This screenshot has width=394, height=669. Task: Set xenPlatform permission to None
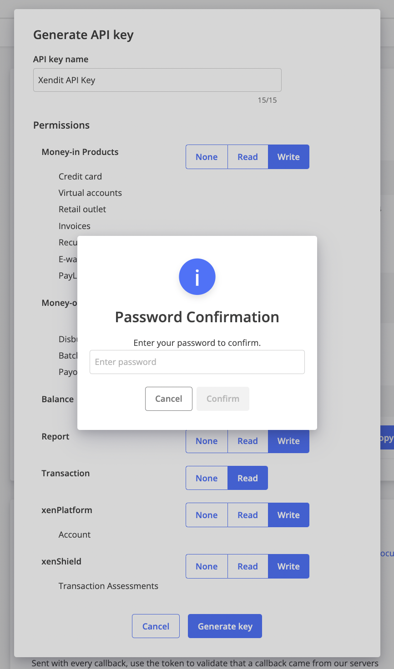coord(207,515)
